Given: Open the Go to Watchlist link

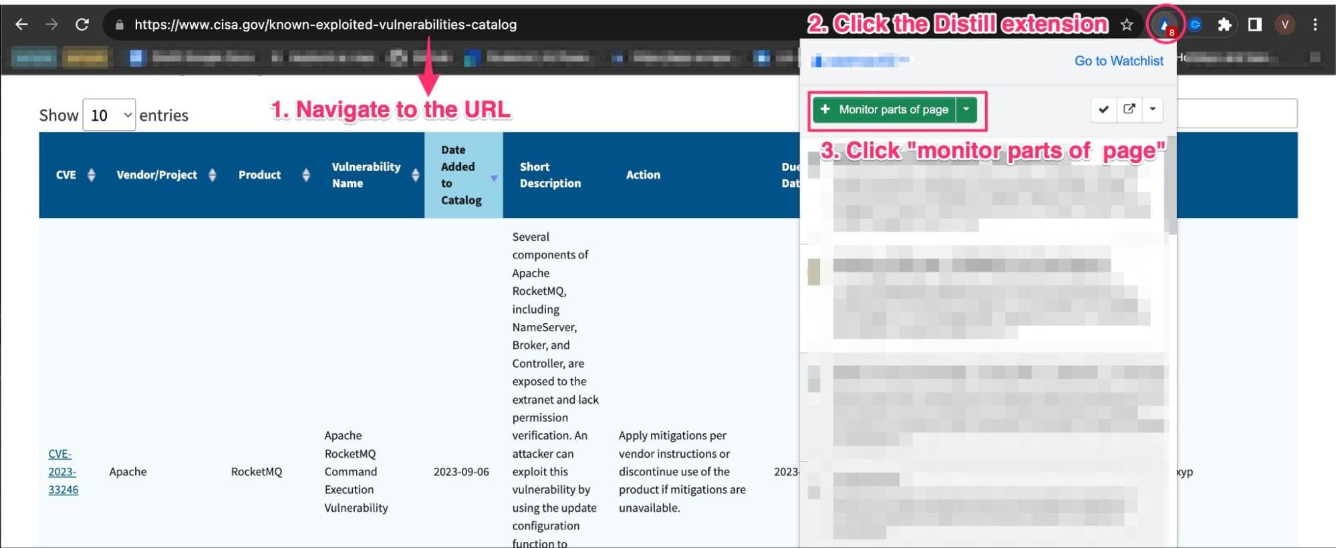Looking at the screenshot, I should [x=1118, y=61].
